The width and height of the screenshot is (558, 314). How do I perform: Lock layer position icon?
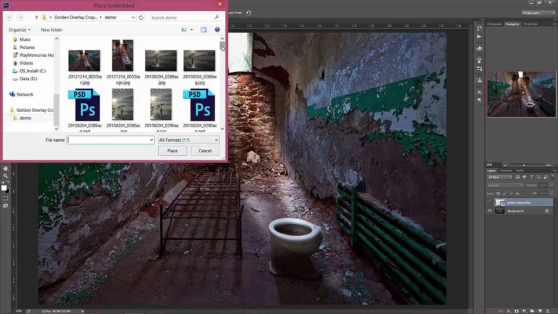tap(511, 193)
